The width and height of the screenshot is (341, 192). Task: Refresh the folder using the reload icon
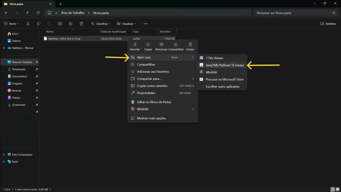[x=38, y=13]
